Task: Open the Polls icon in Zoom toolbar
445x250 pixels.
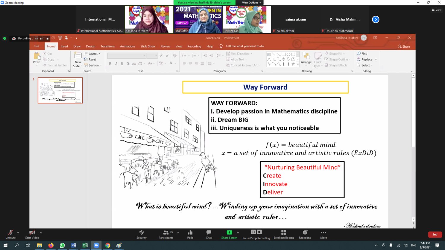Action: pos(190,233)
